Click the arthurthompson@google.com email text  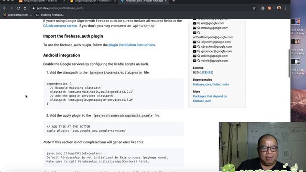[213, 37]
